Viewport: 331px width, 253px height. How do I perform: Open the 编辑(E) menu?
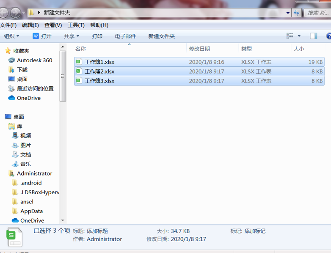pos(30,25)
